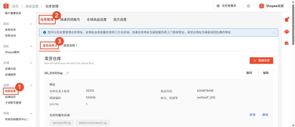Click the bpmtest98.sg shop tag
Screen dimensions: 295x127
pyautogui.click(x=62, y=123)
